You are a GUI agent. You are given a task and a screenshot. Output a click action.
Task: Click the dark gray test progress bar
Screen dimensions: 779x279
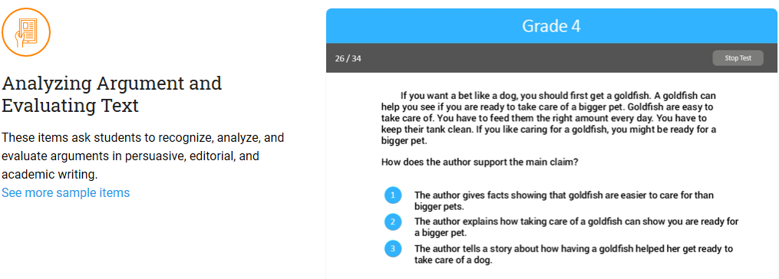552,58
